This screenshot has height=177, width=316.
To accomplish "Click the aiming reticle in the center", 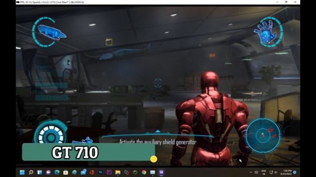I will (158, 83).
